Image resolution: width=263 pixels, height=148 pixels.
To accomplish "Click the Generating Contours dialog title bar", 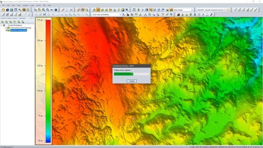I will 131,66.
